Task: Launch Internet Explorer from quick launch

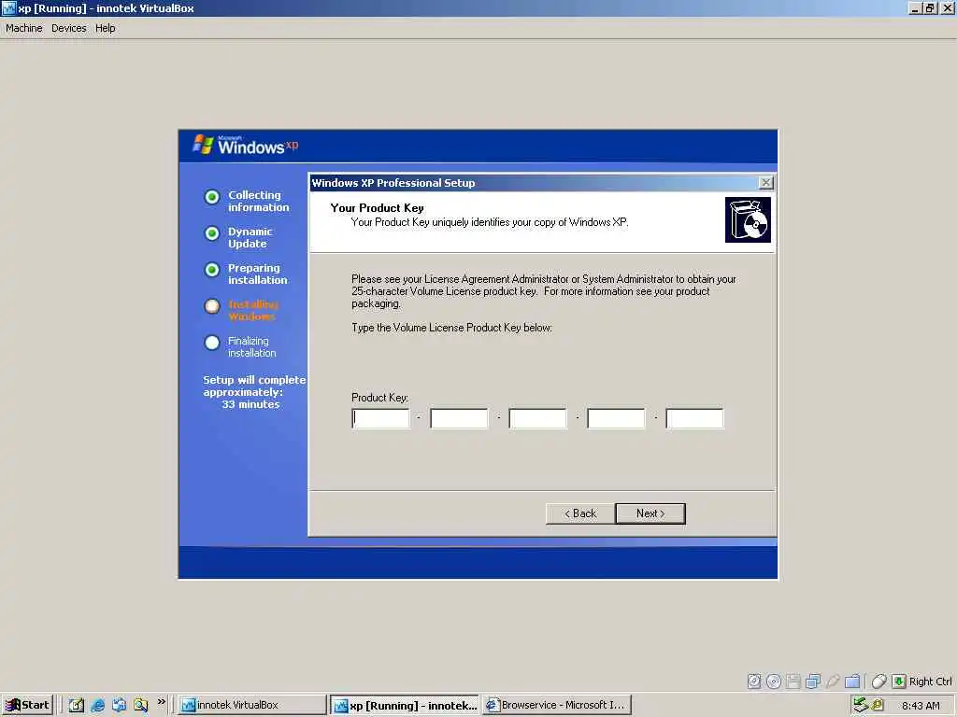Action: [97, 705]
